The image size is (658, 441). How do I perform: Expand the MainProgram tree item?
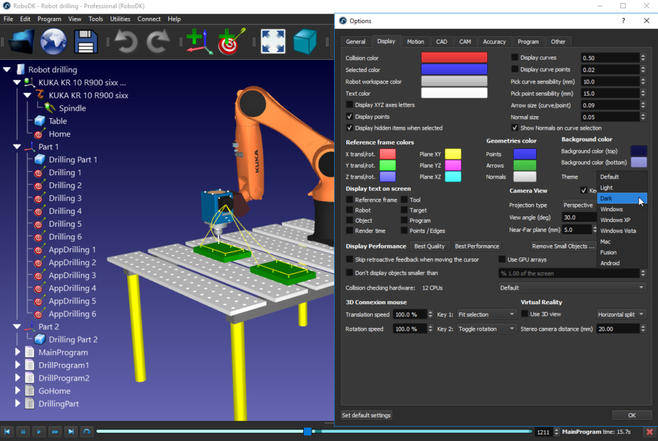[x=17, y=352]
